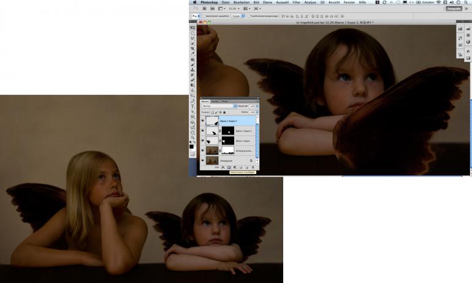Click the Deckkraft opacity value field
The width and height of the screenshot is (472, 283).
253,106
